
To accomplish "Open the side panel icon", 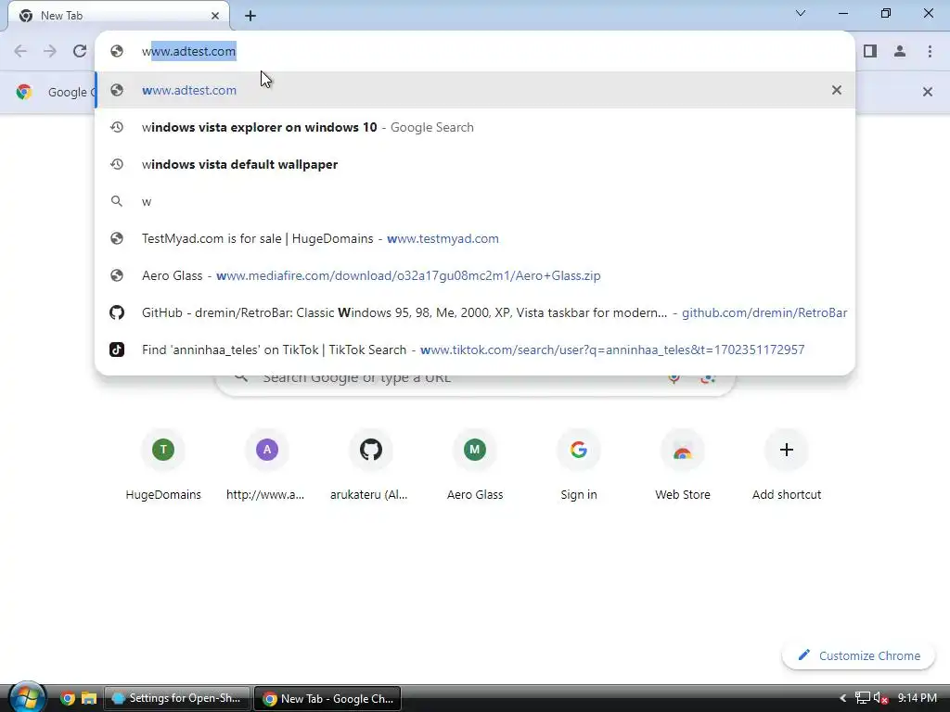I will [x=870, y=51].
